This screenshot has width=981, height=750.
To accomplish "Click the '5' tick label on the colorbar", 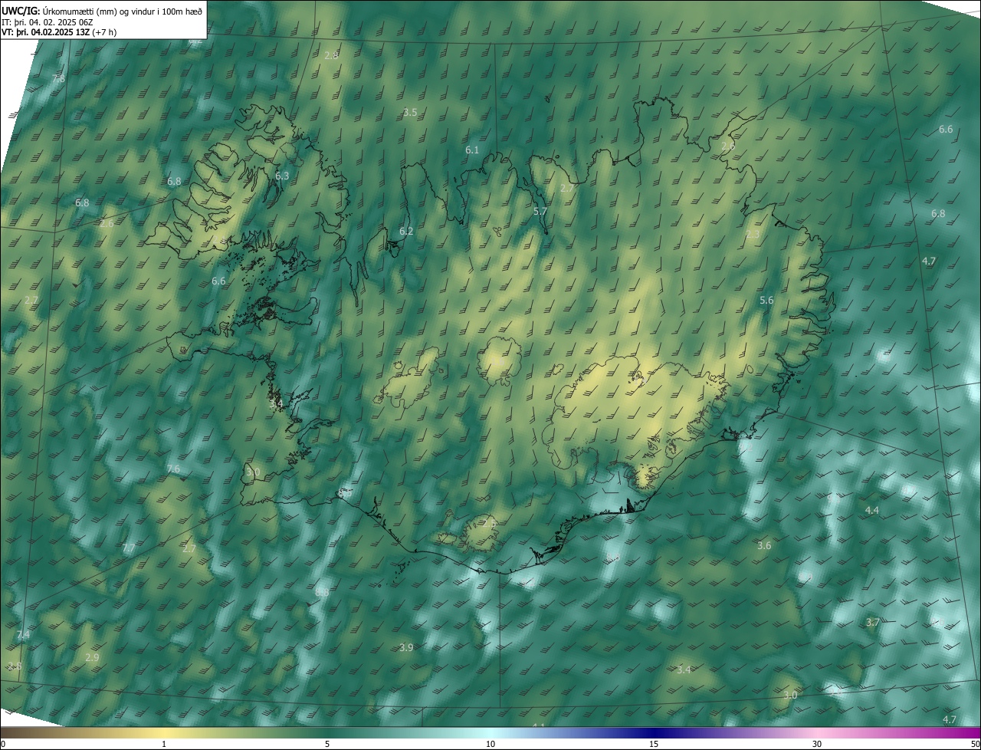I will [327, 745].
